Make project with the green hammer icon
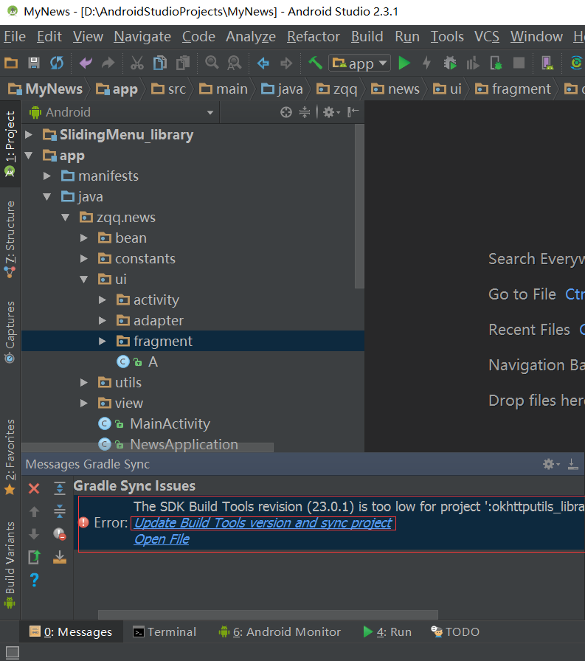Image resolution: width=585 pixels, height=661 pixels. coord(315,63)
